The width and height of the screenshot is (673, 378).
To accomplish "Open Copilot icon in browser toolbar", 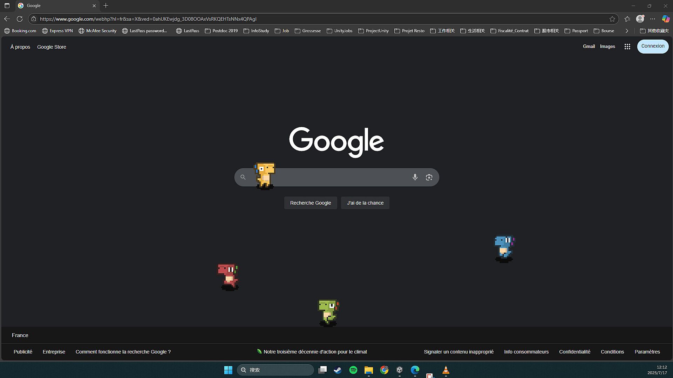I will (x=665, y=19).
